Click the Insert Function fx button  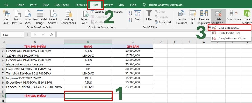click(52, 34)
